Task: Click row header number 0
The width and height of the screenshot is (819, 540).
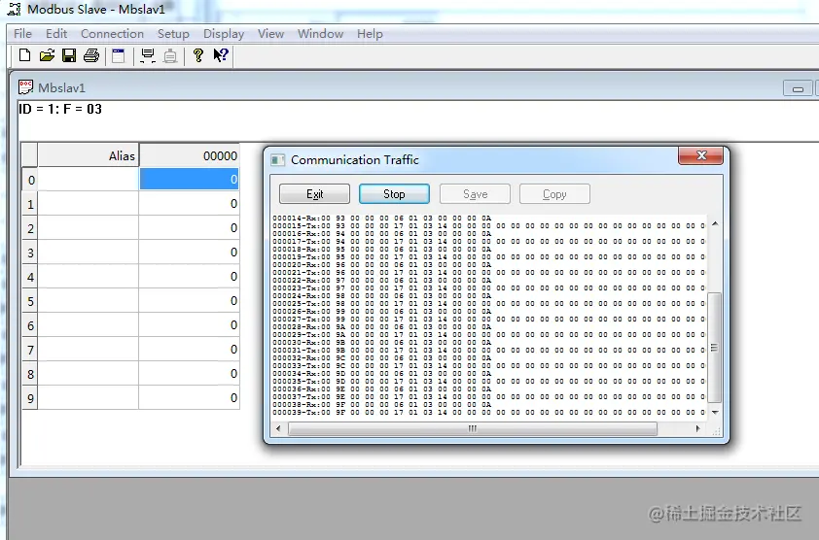Action: click(30, 180)
